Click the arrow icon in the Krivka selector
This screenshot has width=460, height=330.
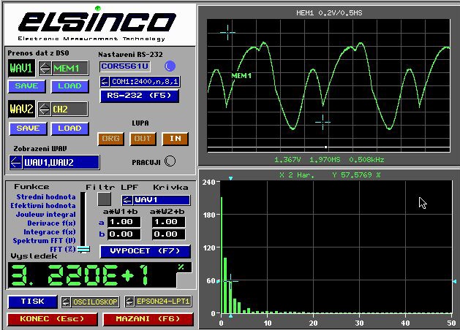(x=127, y=200)
